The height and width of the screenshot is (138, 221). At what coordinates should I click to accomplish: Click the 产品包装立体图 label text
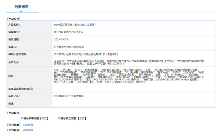67,118
